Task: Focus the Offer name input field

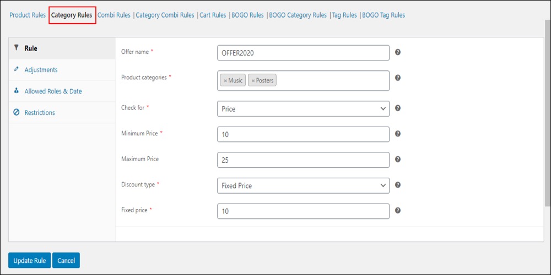Action: 303,53
